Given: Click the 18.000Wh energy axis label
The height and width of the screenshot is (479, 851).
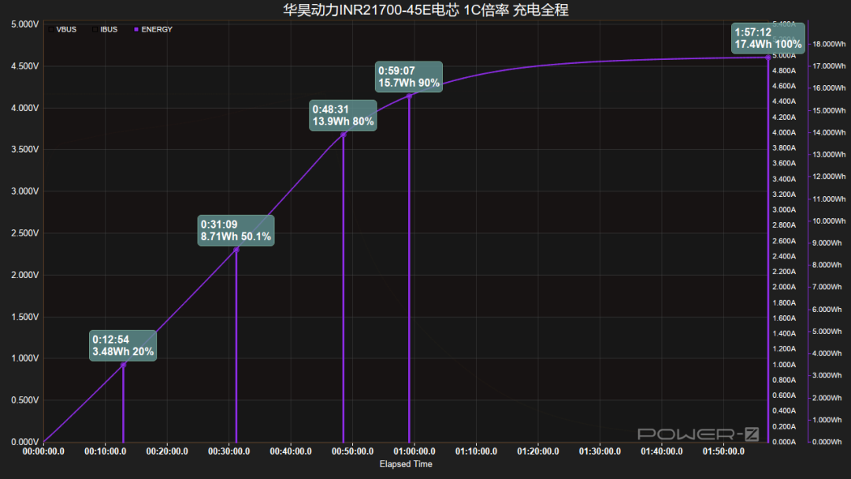Looking at the screenshot, I should (829, 44).
